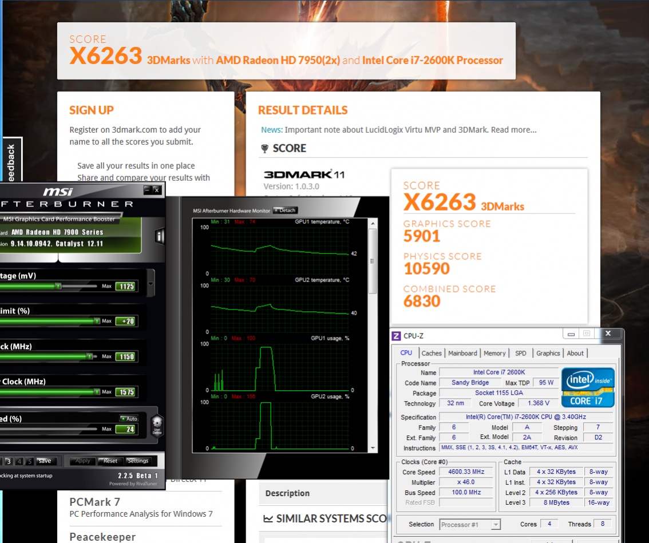The width and height of the screenshot is (649, 543).
Task: Click the fan speed value field 24
Action: pyautogui.click(x=126, y=429)
